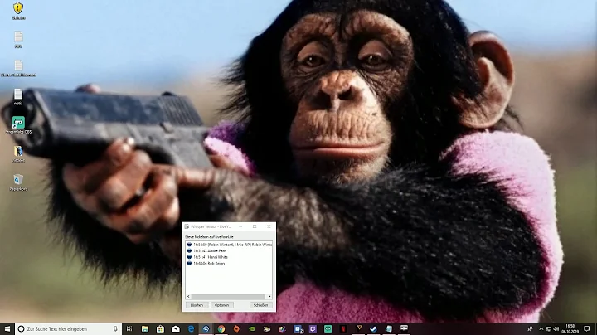
Task: Select the 16:54:50 Robin Winter whisper entry
Action: (x=229, y=245)
